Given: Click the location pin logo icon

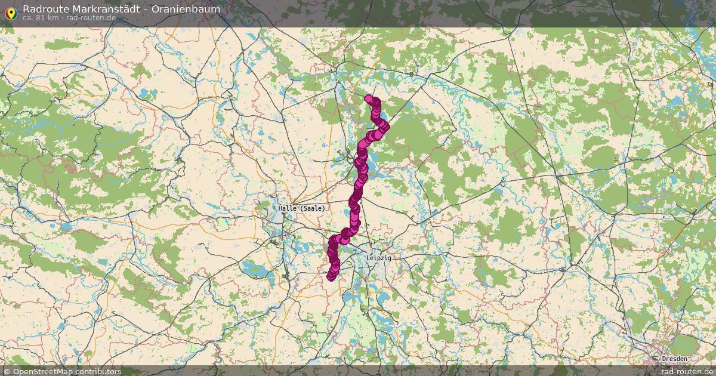Looking at the screenshot, I should 11,12.
